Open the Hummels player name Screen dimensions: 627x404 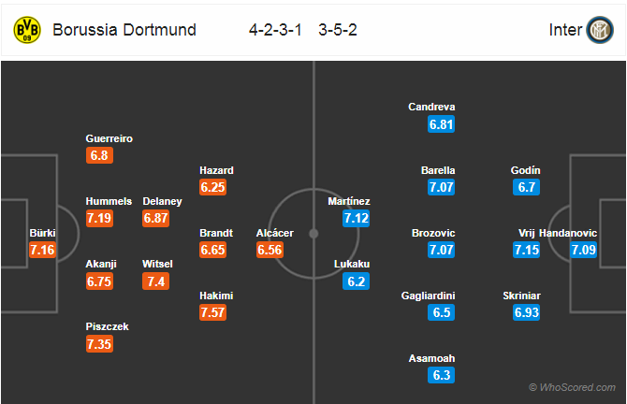[x=109, y=201]
